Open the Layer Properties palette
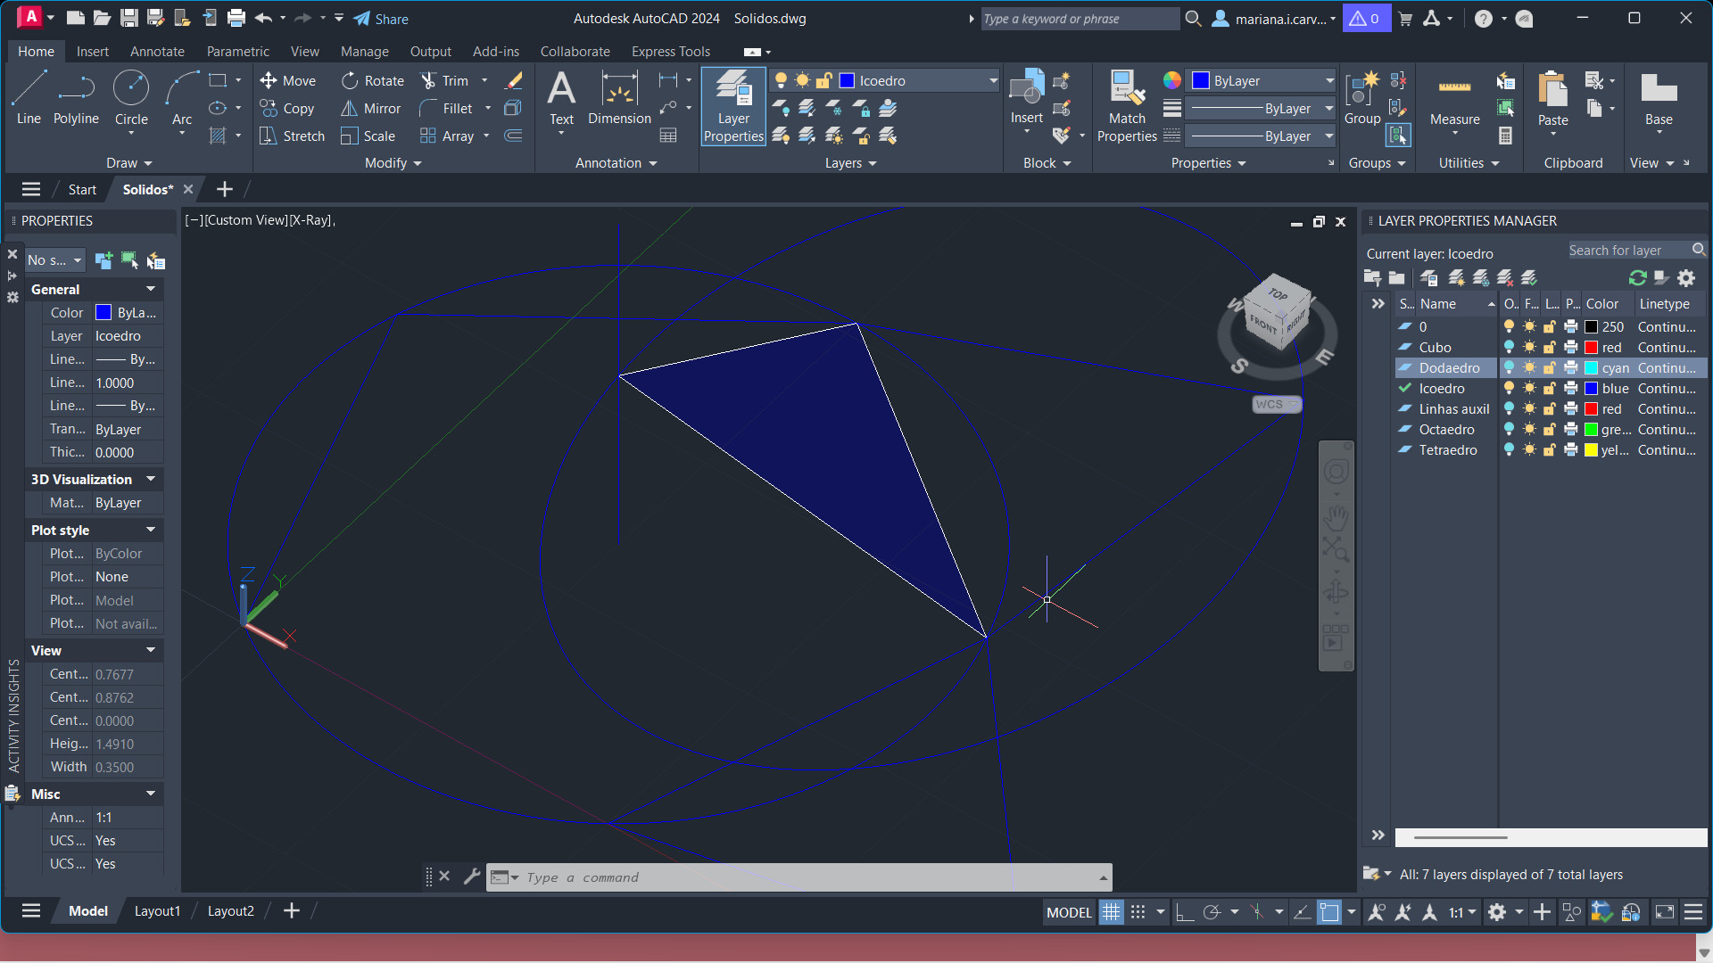The image size is (1713, 963). (x=733, y=107)
